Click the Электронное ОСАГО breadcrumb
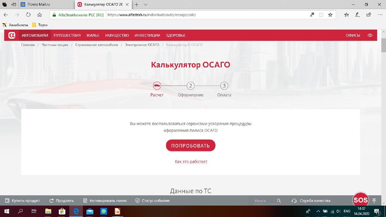The image size is (386, 217). point(142,45)
